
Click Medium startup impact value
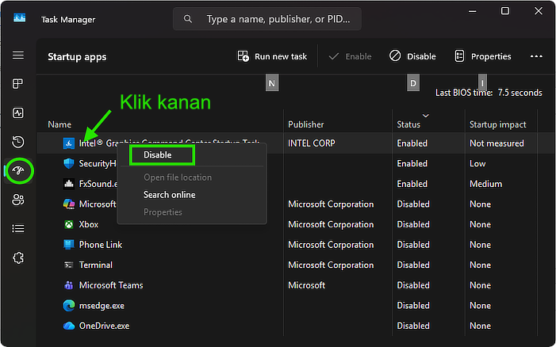coord(485,184)
